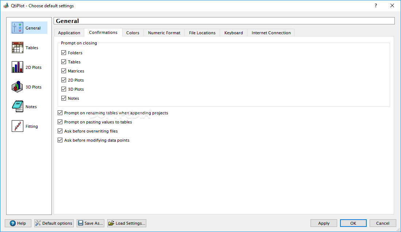The image size is (401, 232).
Task: Open the Fitting curve icon
Action: (18, 126)
